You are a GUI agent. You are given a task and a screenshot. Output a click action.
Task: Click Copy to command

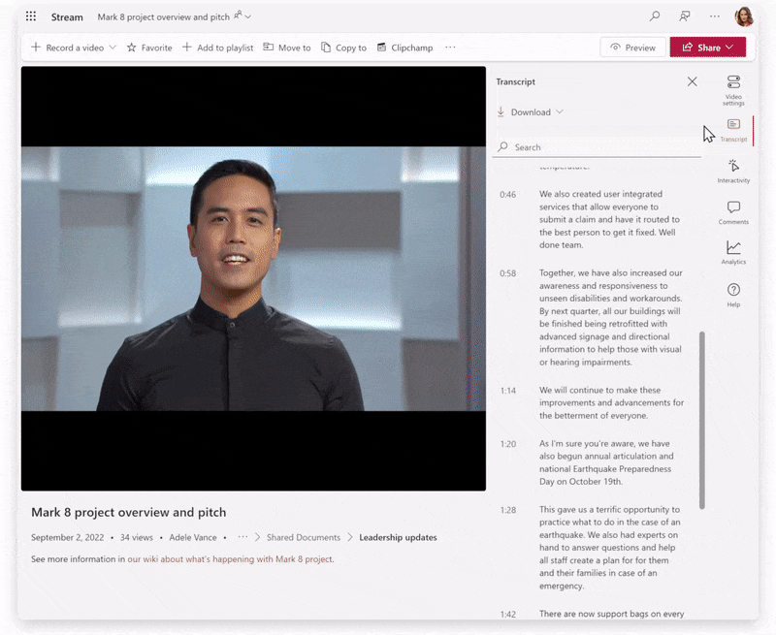[344, 48]
